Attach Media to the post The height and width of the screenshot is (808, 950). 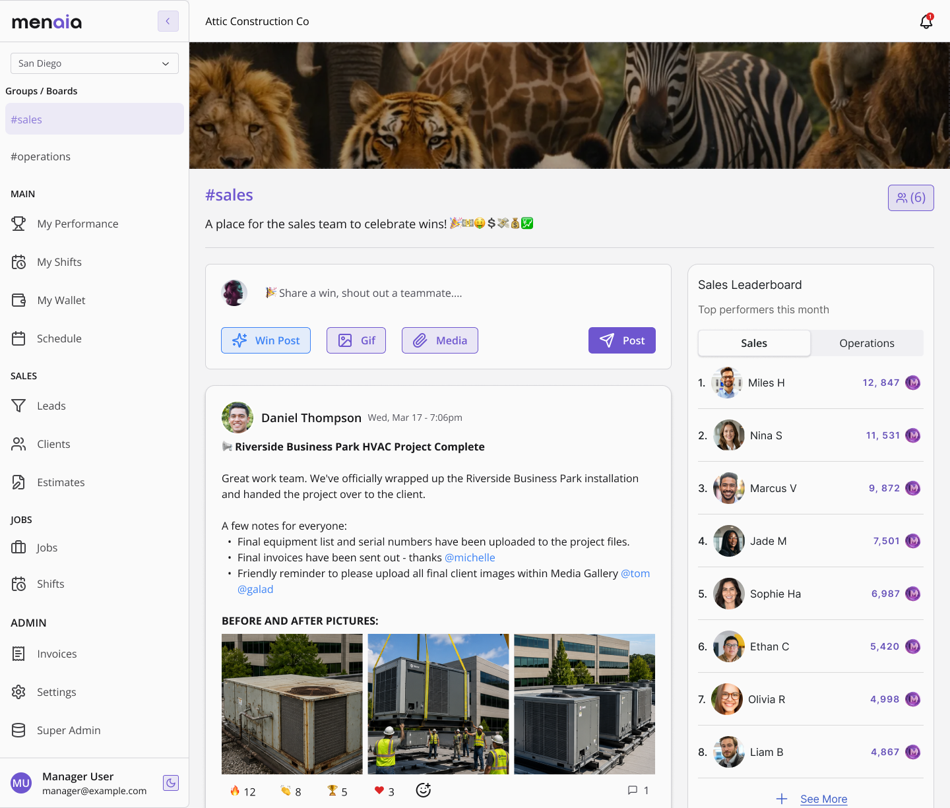(x=440, y=340)
